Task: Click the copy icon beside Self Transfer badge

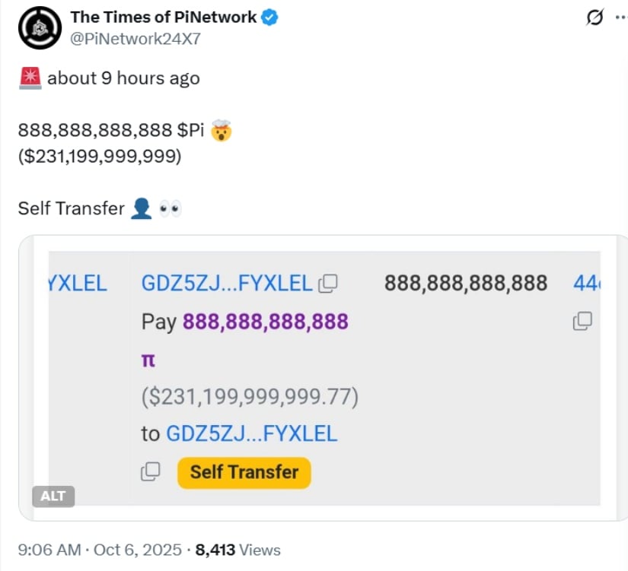Action: (x=151, y=472)
